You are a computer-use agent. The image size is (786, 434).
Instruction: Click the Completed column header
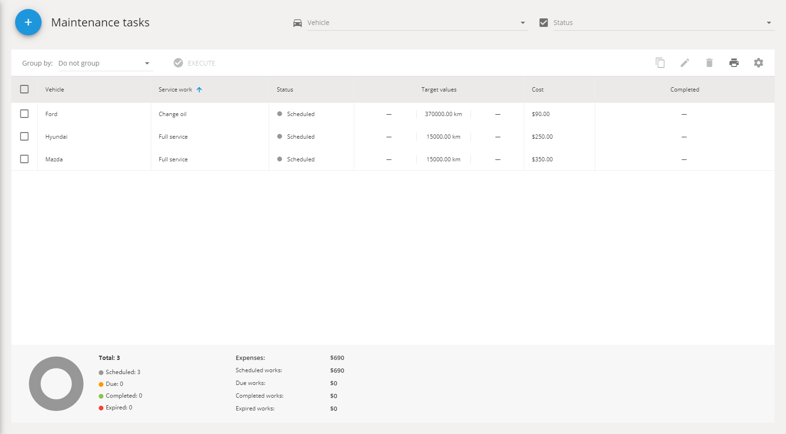(684, 90)
